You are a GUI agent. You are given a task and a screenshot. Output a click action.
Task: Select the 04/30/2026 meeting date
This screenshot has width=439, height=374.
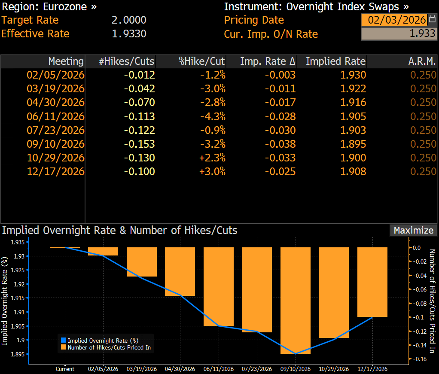coord(55,103)
